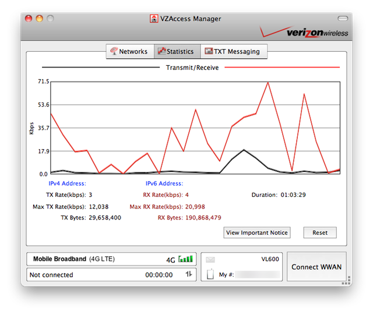The height and width of the screenshot is (315, 373).
Task: Click the data transfer arrows icon
Action: click(x=189, y=274)
